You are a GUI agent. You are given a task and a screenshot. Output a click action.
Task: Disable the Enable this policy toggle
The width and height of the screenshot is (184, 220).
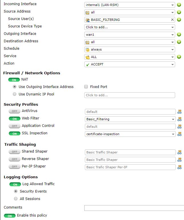point(10,216)
